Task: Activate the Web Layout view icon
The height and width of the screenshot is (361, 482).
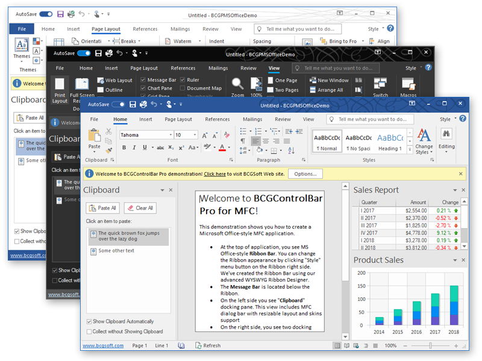Action: (99, 79)
